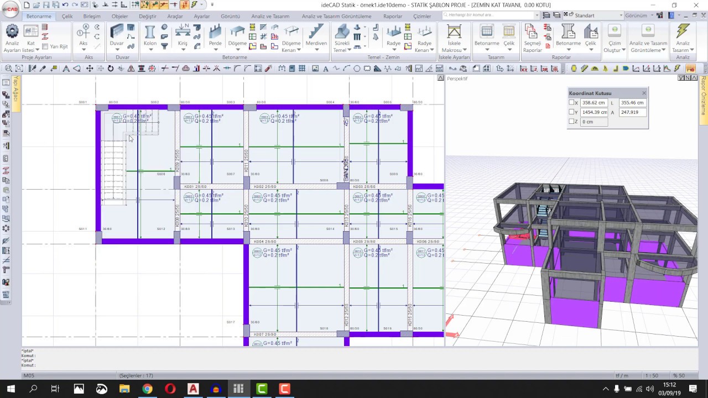
Task: Click the X coordinate value field
Action: point(594,102)
